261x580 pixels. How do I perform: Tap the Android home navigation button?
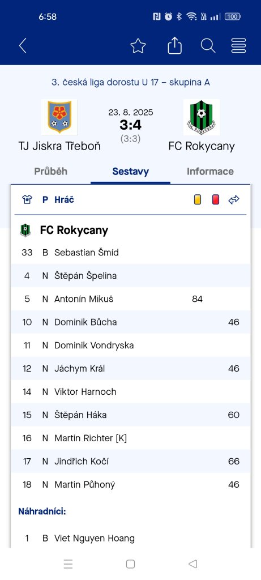click(x=130, y=564)
